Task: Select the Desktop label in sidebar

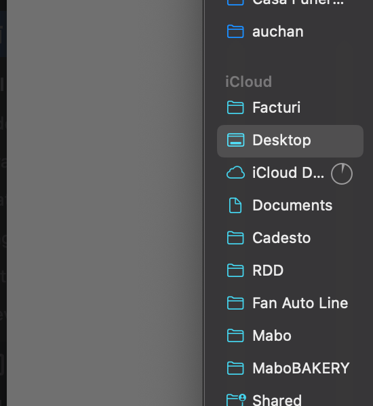Action: [281, 141]
